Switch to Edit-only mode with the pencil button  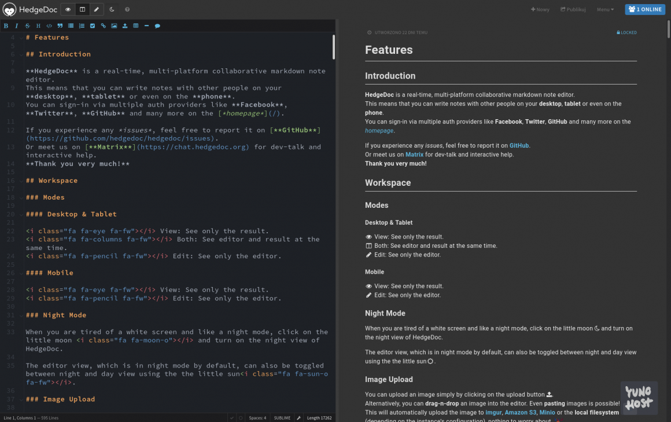point(97,9)
